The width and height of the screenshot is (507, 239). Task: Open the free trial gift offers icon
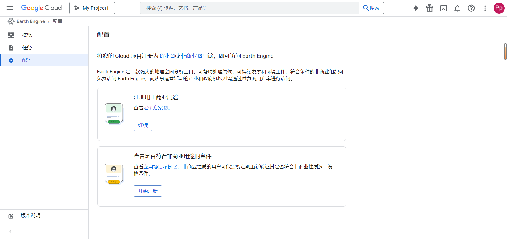coord(429,8)
